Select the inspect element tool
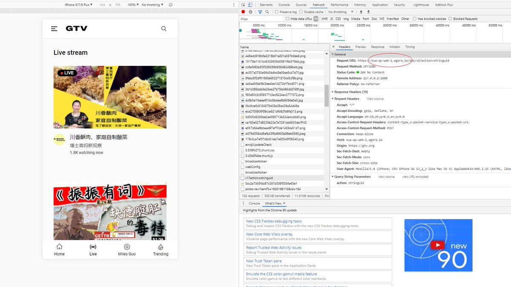 pyautogui.click(x=244, y=5)
